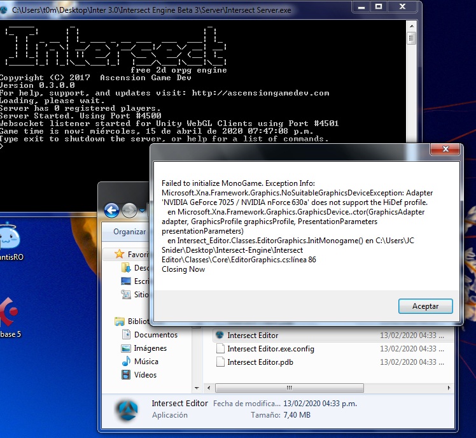Screen dimensions: 476x438
Task: Close the Intersect Server console window
Action: point(403,6)
